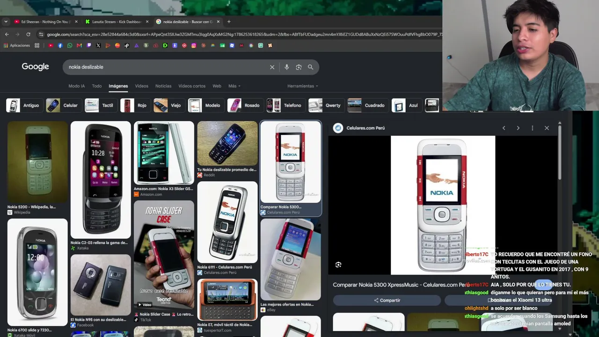
Task: Open the tab search dropdown arrow
Action: (x=6, y=22)
